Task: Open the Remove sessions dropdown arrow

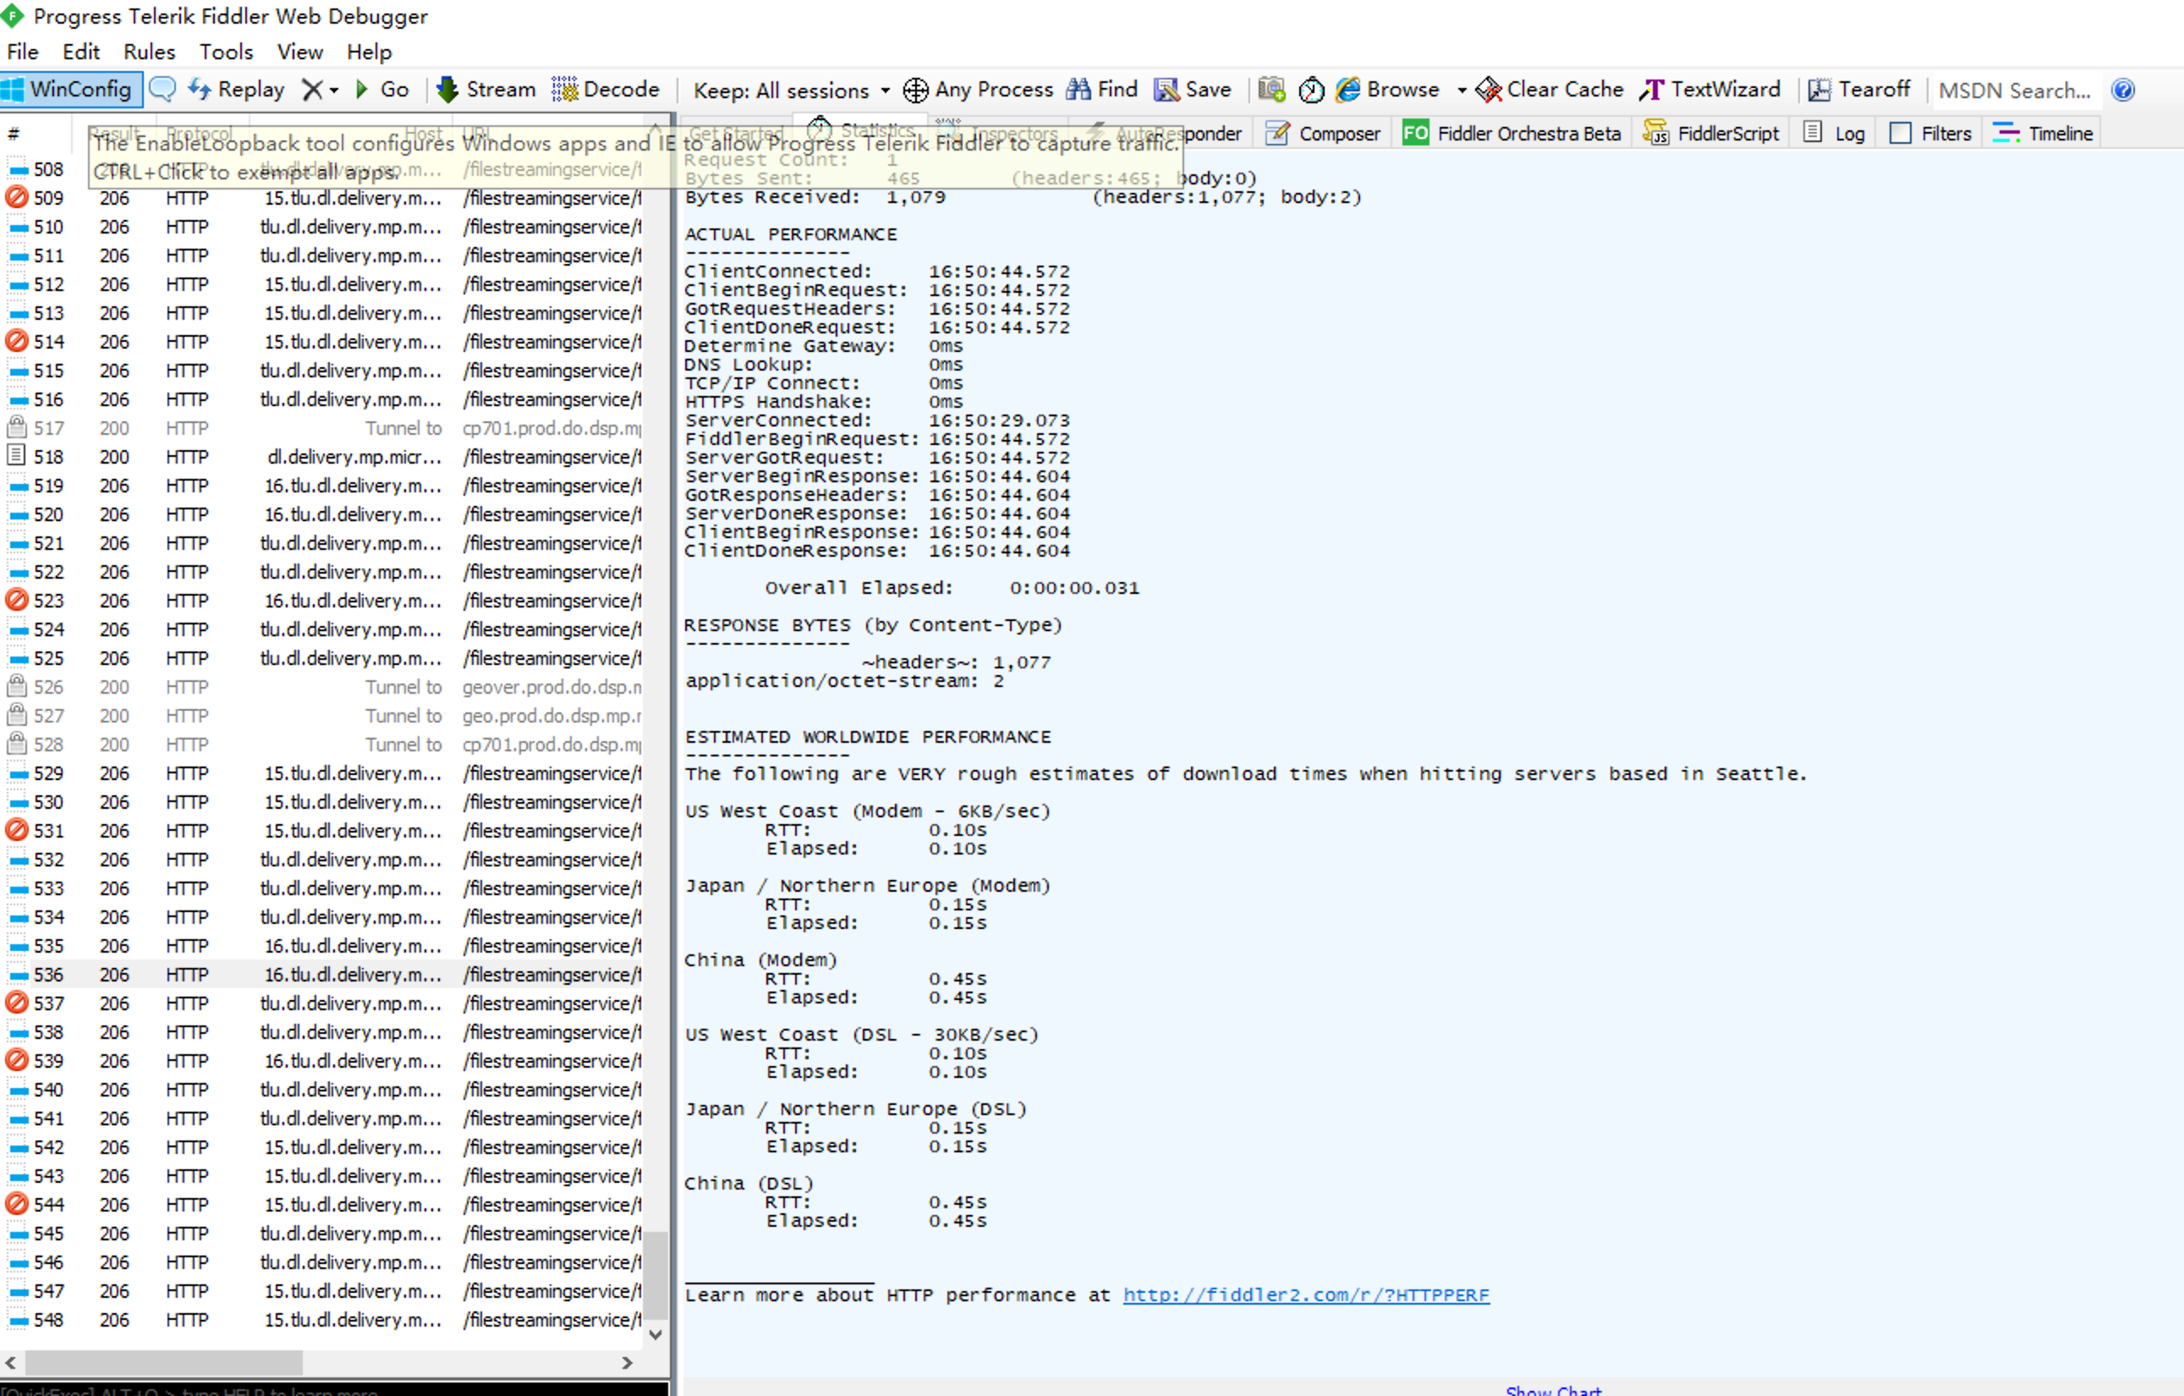Action: (335, 90)
